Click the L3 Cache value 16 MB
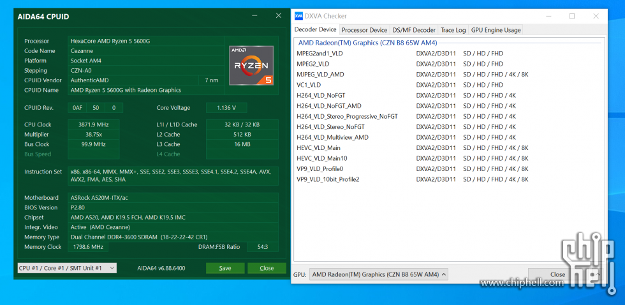This screenshot has width=625, height=305. 242,144
